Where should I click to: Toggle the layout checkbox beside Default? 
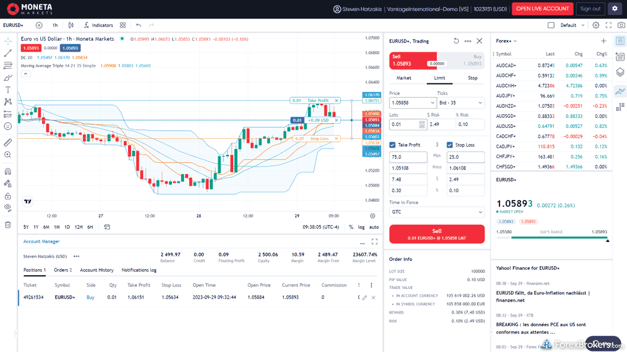(551, 25)
